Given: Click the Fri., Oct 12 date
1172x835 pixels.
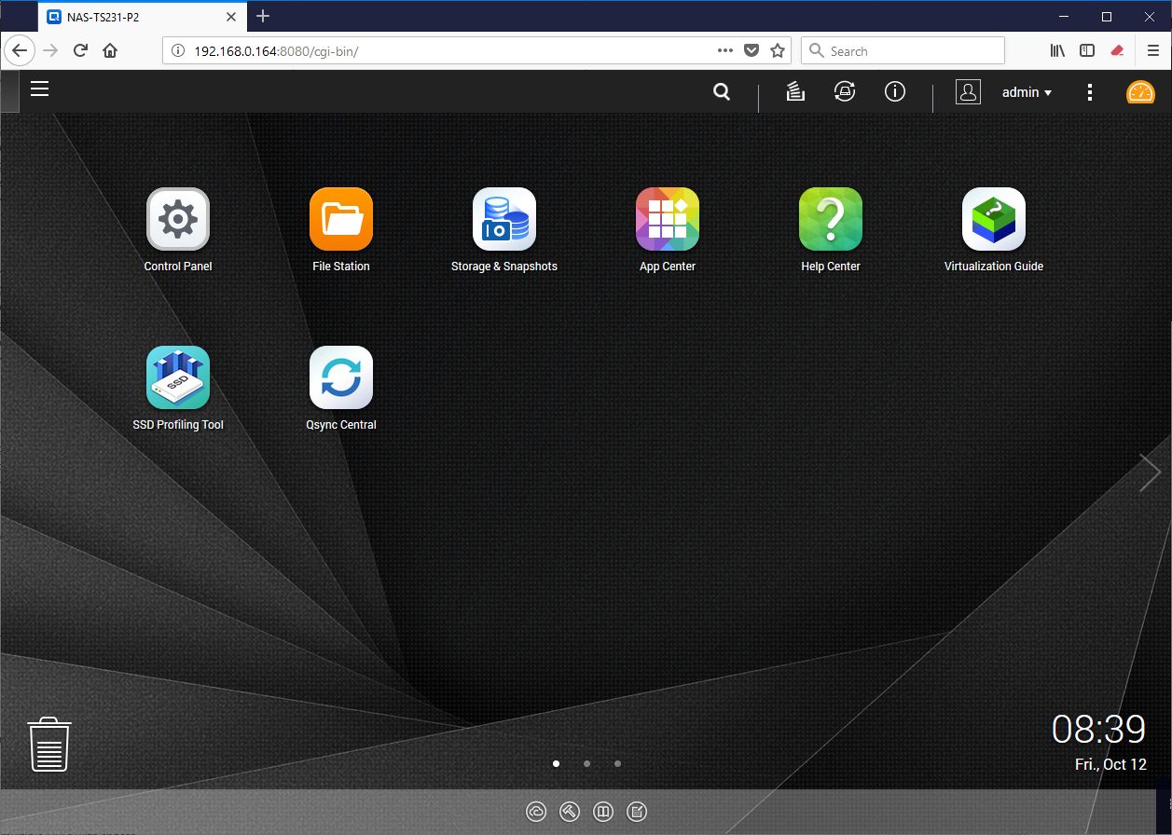Looking at the screenshot, I should 1110,764.
